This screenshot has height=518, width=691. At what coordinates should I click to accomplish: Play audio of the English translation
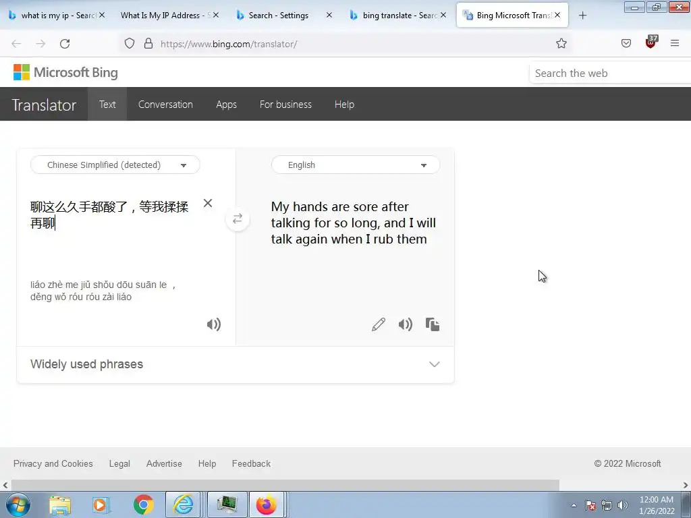[406, 324]
